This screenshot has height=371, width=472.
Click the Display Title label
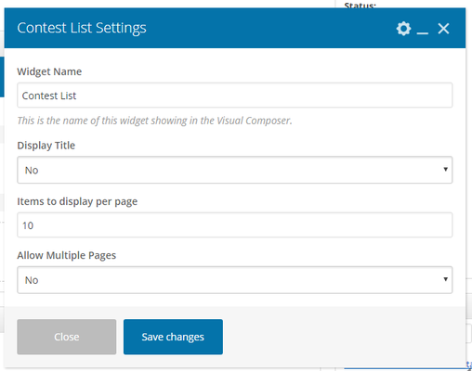46,146
